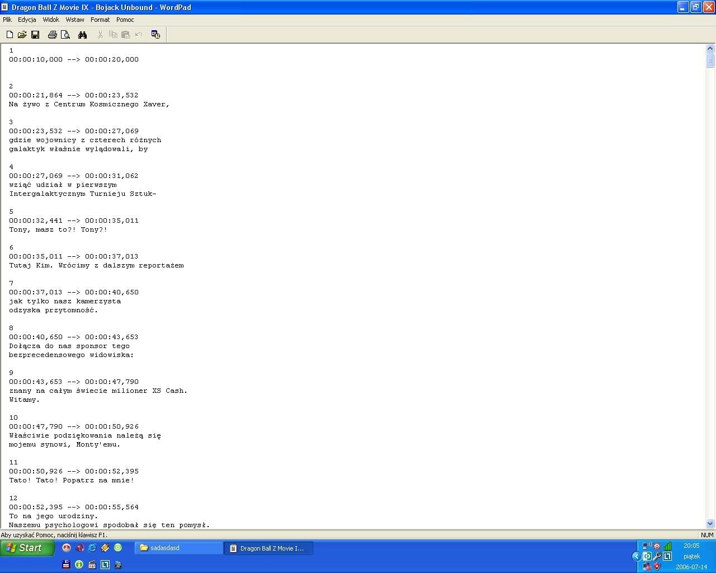Click the scrollbar up arrow
Image resolution: width=716 pixels, height=573 pixels.
click(710, 49)
